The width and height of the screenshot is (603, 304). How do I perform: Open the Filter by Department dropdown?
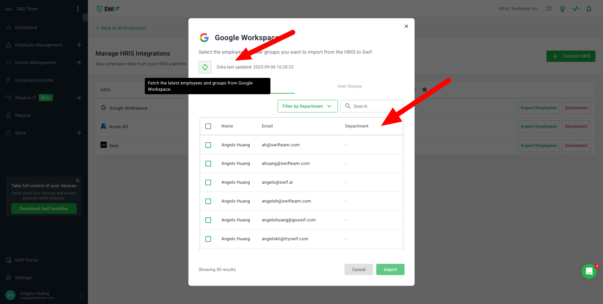pos(307,106)
